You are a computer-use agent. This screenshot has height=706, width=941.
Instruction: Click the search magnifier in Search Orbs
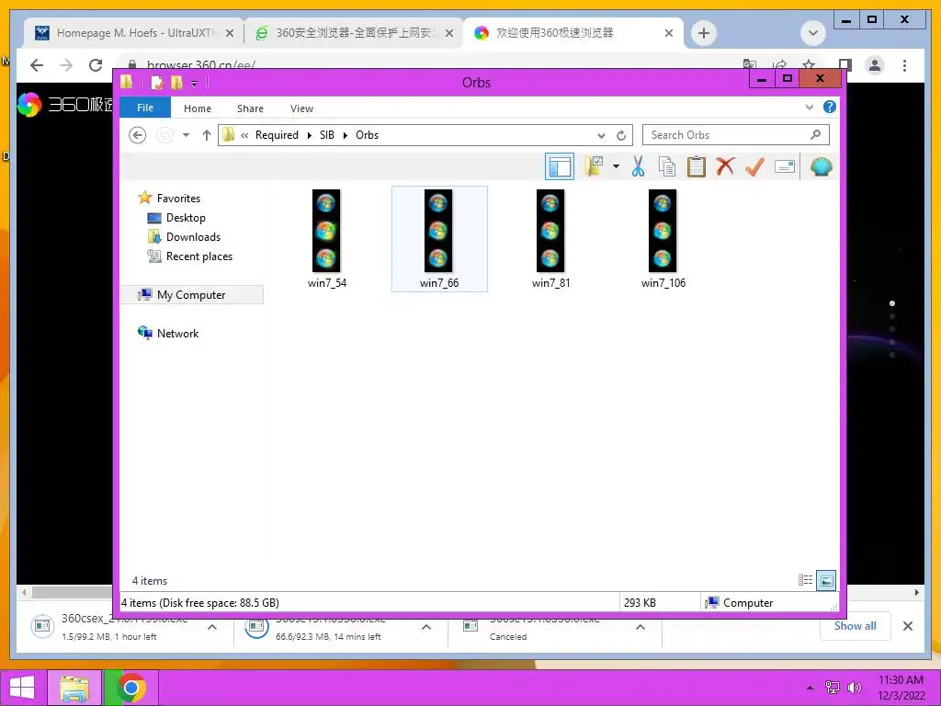(x=815, y=135)
